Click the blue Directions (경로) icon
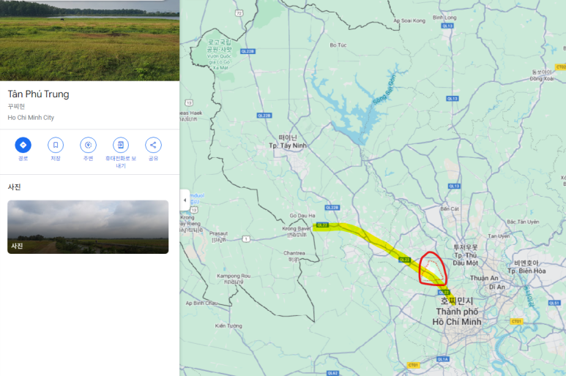The image size is (566, 376). pyautogui.click(x=23, y=145)
